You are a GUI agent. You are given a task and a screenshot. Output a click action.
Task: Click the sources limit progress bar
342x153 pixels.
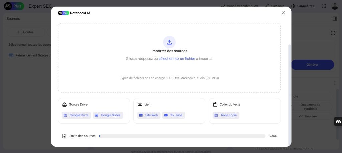[x=182, y=136]
